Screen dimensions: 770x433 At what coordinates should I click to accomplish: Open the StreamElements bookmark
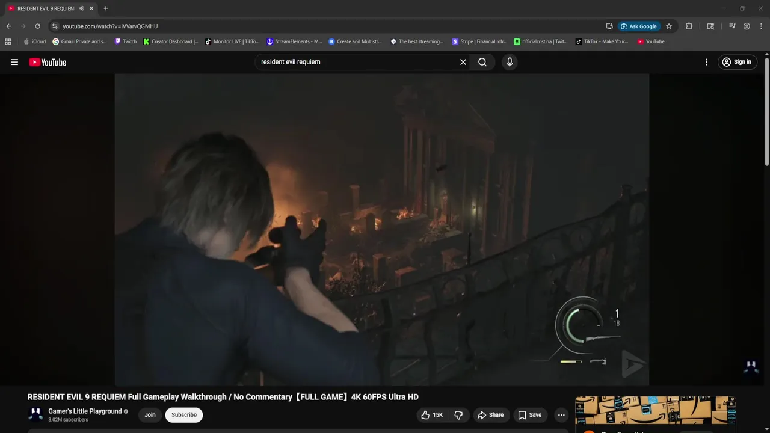pyautogui.click(x=294, y=41)
